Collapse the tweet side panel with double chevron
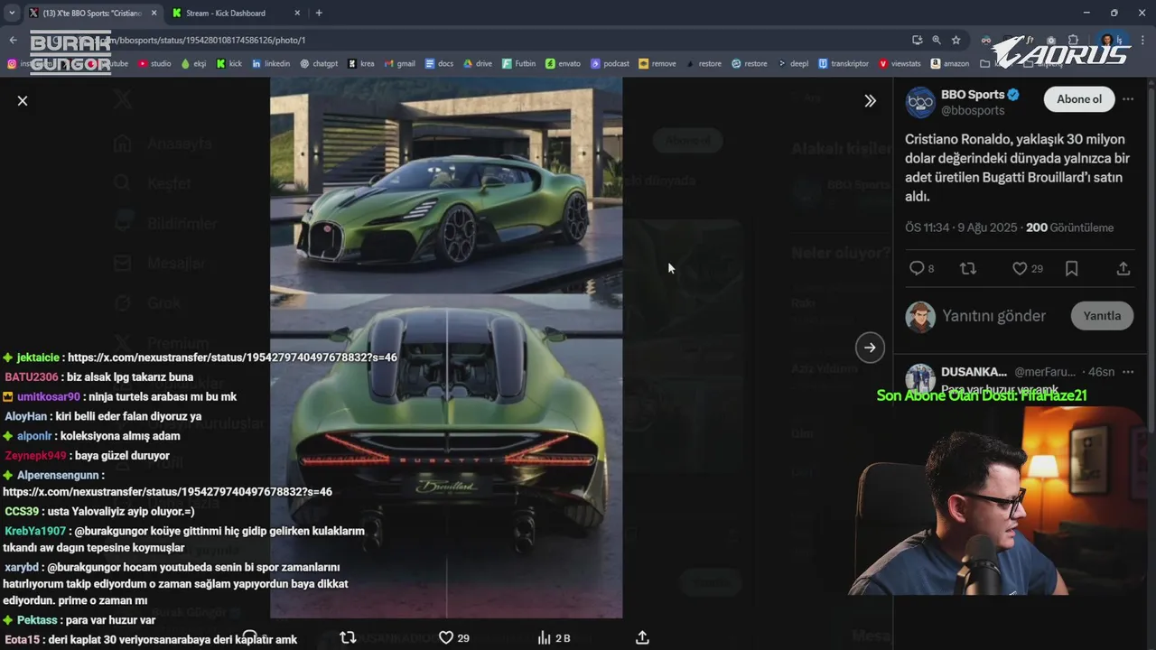The width and height of the screenshot is (1156, 650). (x=870, y=100)
